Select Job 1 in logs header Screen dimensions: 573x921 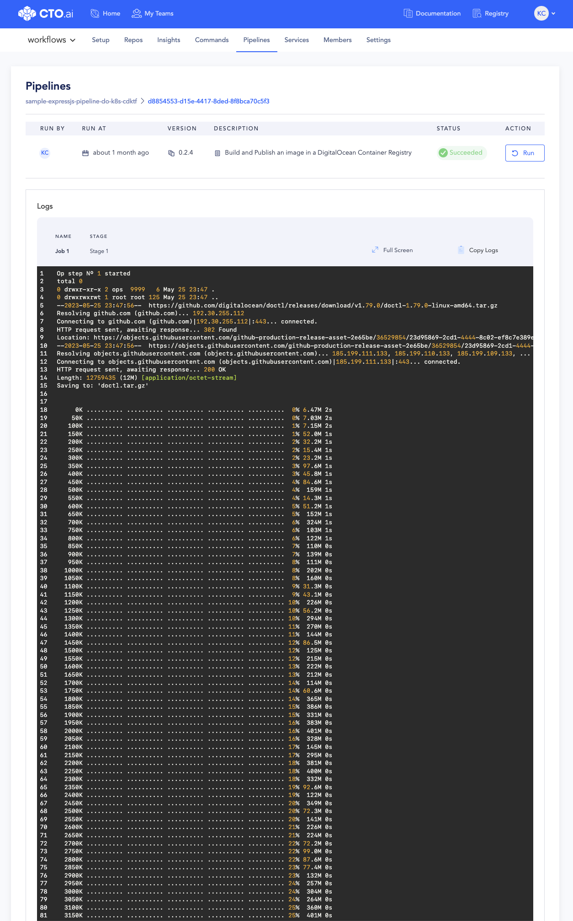[x=62, y=251]
